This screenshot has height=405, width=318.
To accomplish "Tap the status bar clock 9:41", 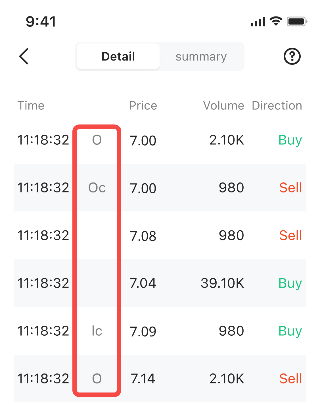I will coord(41,22).
